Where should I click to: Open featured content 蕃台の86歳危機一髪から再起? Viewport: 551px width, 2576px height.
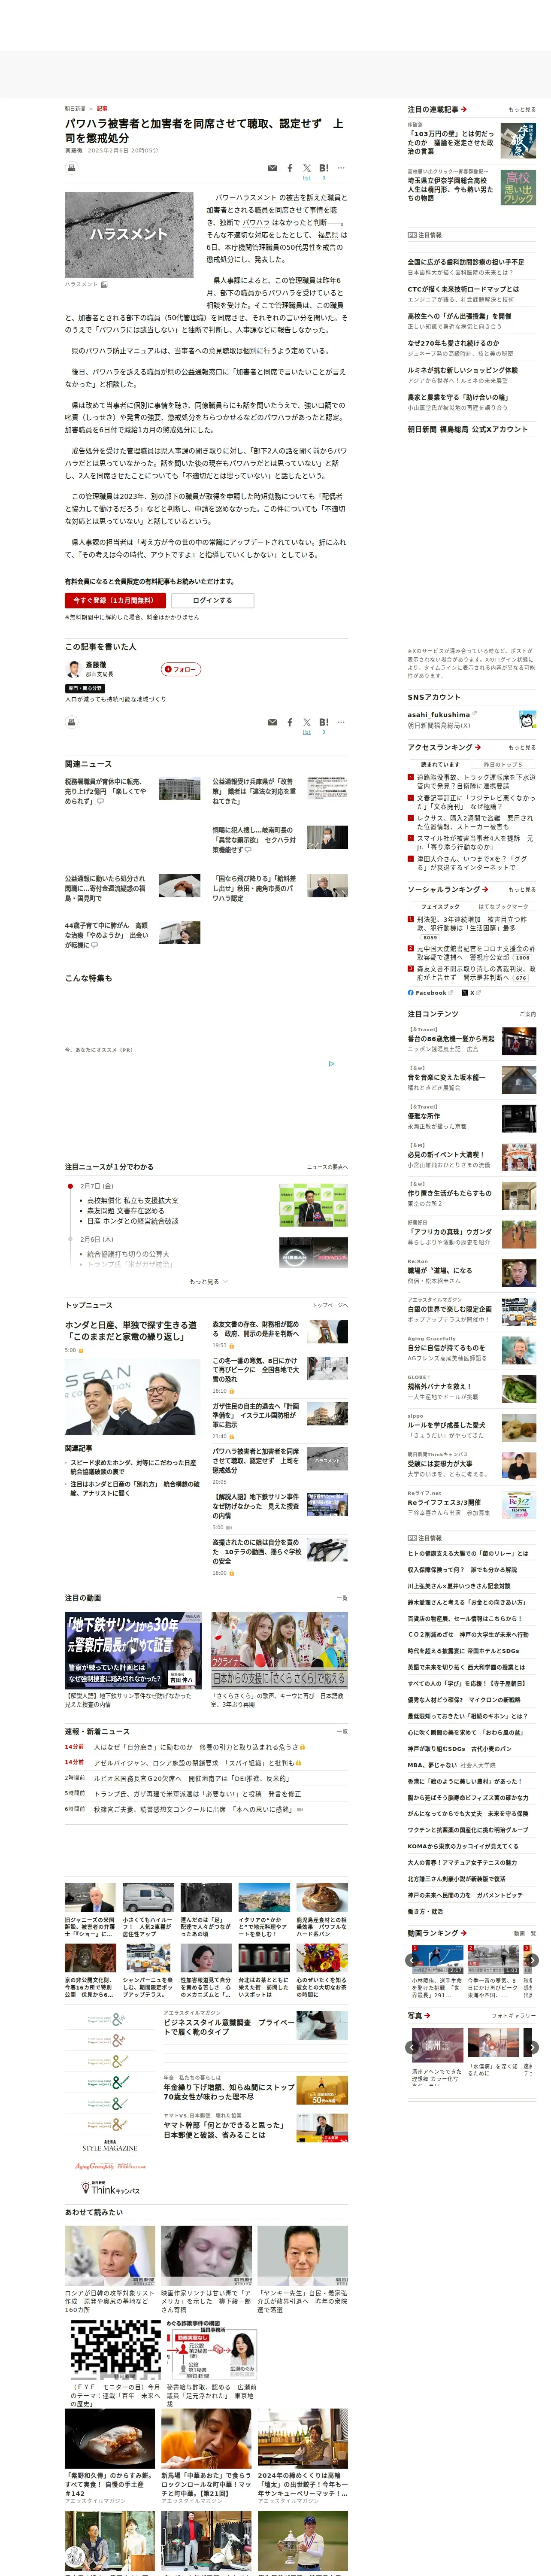(x=451, y=1038)
